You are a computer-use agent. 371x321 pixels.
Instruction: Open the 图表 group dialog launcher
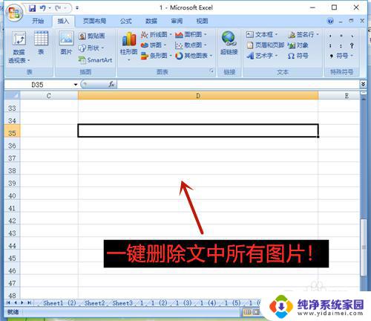211,71
